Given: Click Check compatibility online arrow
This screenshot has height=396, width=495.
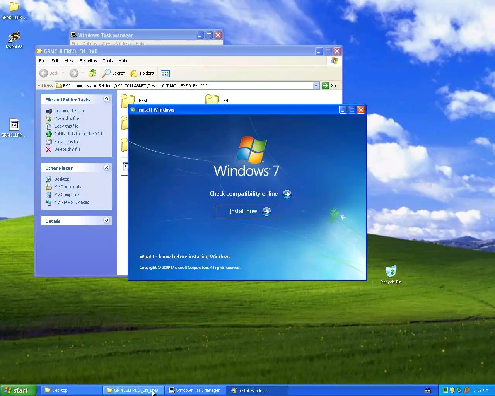Looking at the screenshot, I should [x=287, y=194].
